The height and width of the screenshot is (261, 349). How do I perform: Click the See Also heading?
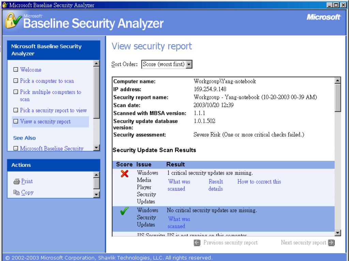(25, 138)
